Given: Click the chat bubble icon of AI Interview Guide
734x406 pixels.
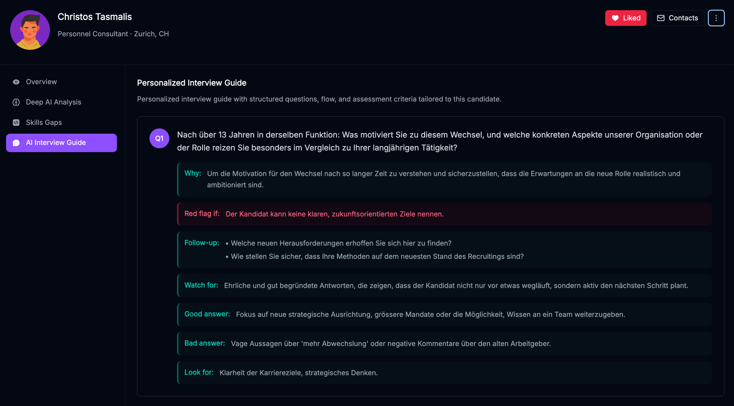Looking at the screenshot, I should click(x=16, y=143).
